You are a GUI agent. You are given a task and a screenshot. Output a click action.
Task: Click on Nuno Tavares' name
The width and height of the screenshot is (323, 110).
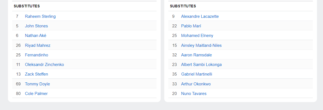pyautogui.click(x=194, y=94)
